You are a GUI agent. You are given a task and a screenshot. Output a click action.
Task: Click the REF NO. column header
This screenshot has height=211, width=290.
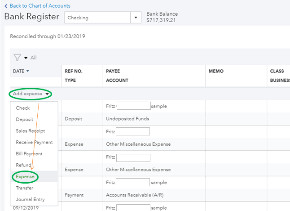[x=74, y=71]
